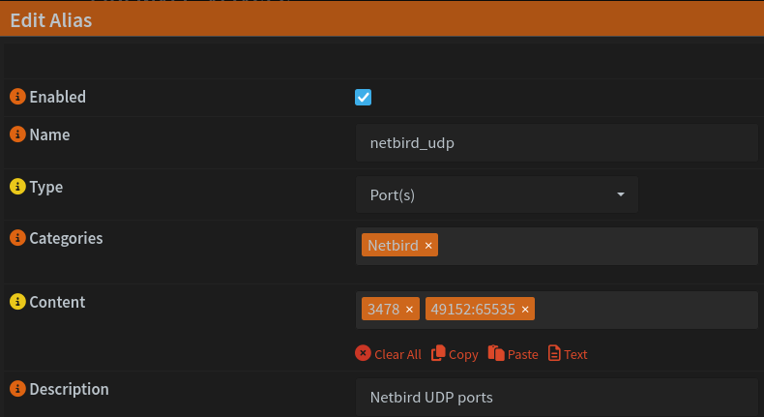Open the Type dropdown showing Port(s)
Screen dimensions: 764x417
point(497,194)
